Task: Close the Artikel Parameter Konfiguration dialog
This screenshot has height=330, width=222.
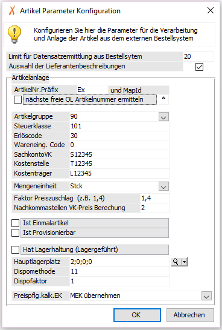Action: click(x=211, y=10)
